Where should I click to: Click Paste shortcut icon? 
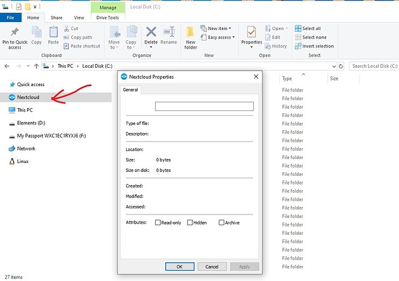coord(66,46)
